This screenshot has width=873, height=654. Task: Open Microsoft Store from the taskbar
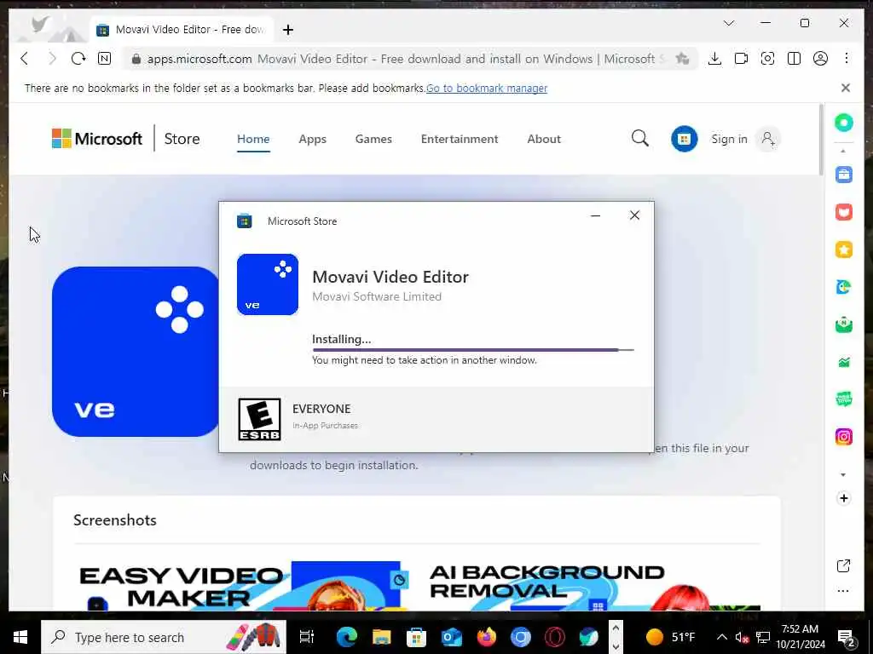click(416, 637)
